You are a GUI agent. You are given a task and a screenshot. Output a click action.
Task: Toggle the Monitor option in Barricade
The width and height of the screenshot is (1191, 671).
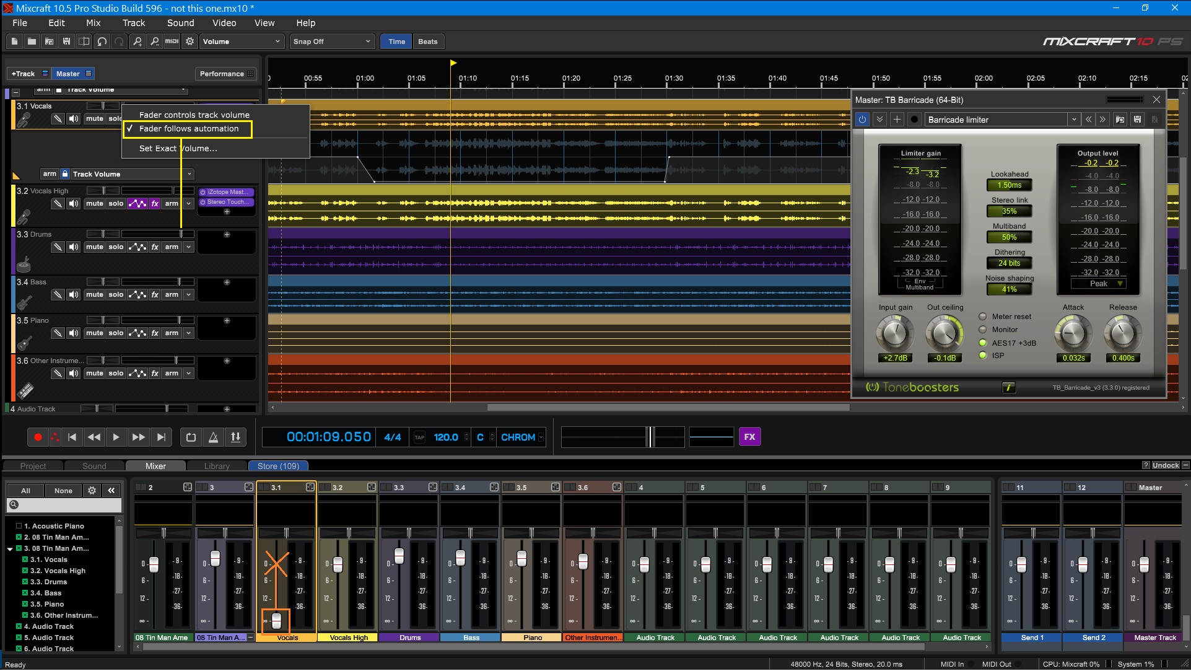click(982, 330)
